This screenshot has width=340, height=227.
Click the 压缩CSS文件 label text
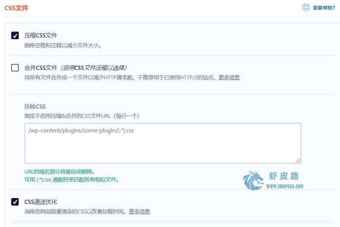pyautogui.click(x=40, y=35)
